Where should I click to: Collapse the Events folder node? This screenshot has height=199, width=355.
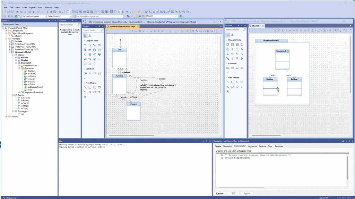(13, 95)
